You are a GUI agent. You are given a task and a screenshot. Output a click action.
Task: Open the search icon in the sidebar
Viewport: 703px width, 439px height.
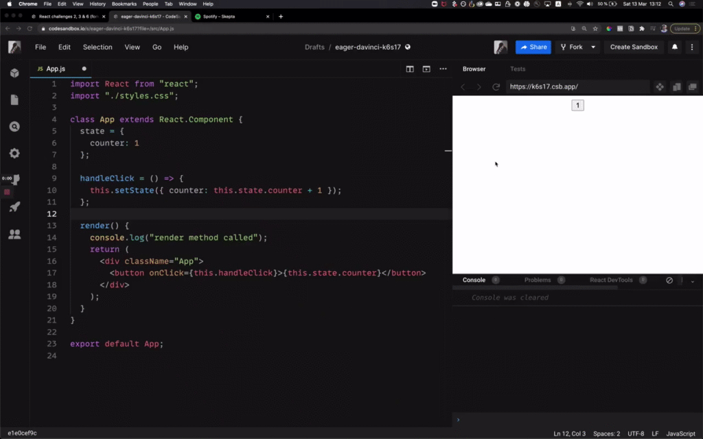tap(14, 126)
